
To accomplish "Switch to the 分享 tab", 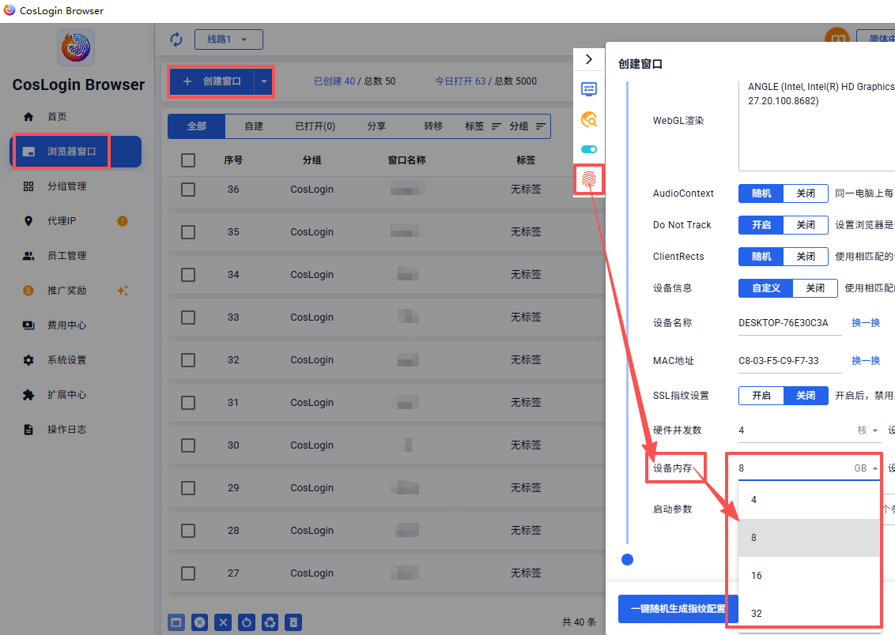I will [x=376, y=126].
